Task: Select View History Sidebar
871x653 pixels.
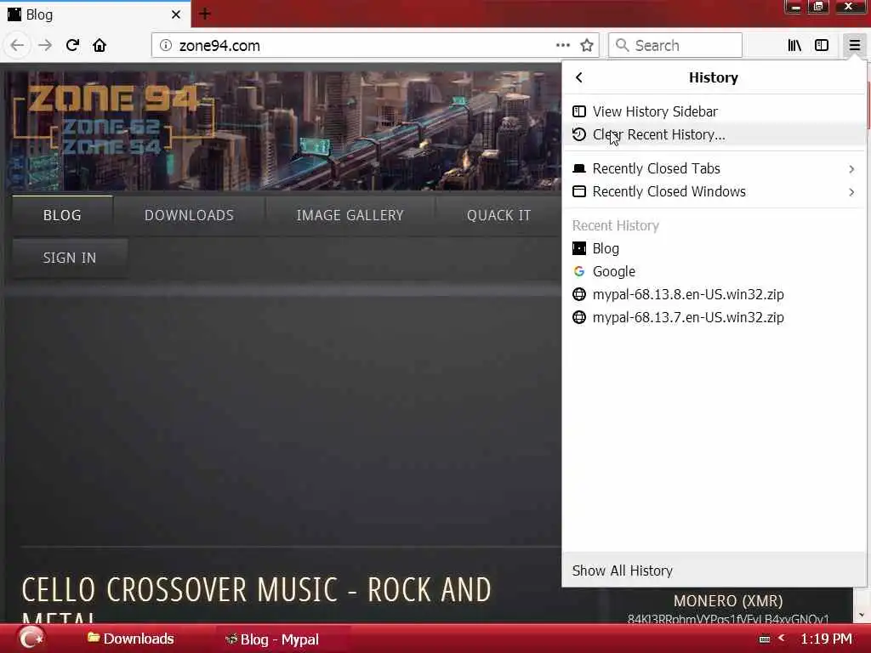Action: coord(714,111)
